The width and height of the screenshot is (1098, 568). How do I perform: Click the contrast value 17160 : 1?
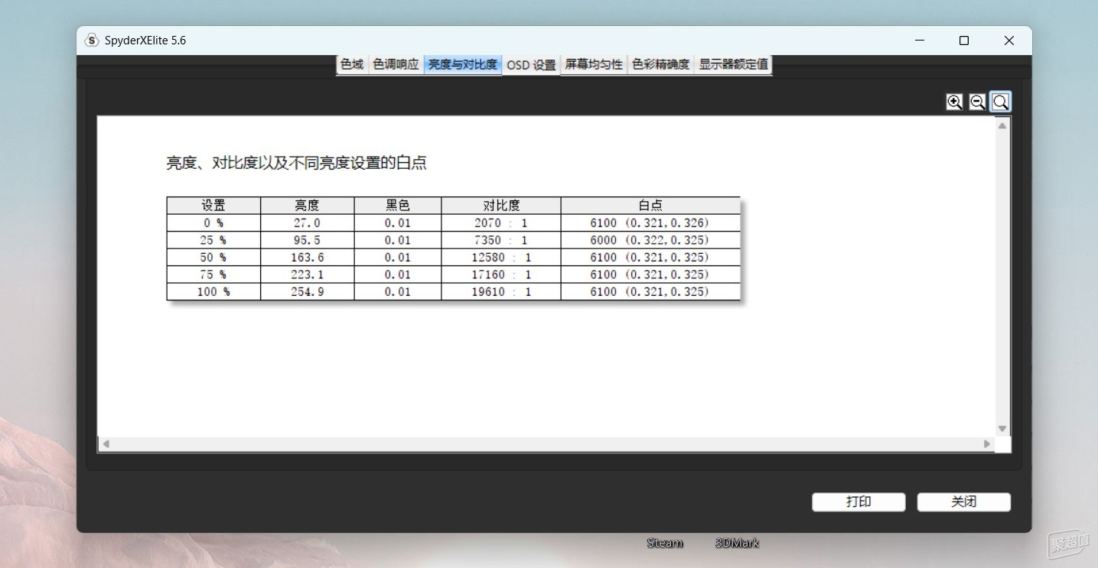coord(501,274)
